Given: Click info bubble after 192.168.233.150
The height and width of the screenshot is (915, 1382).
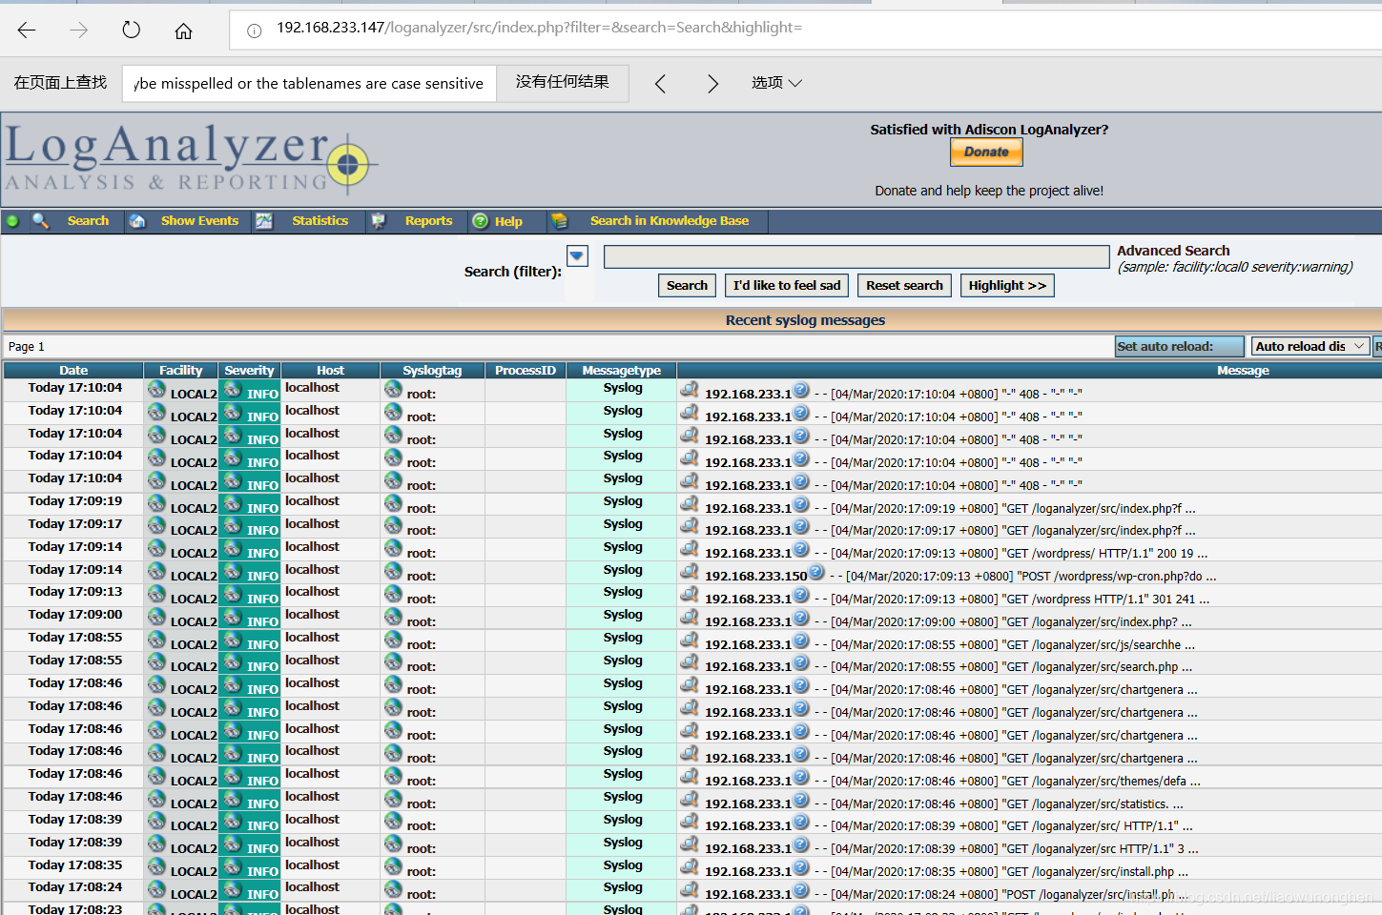Looking at the screenshot, I should click(816, 573).
